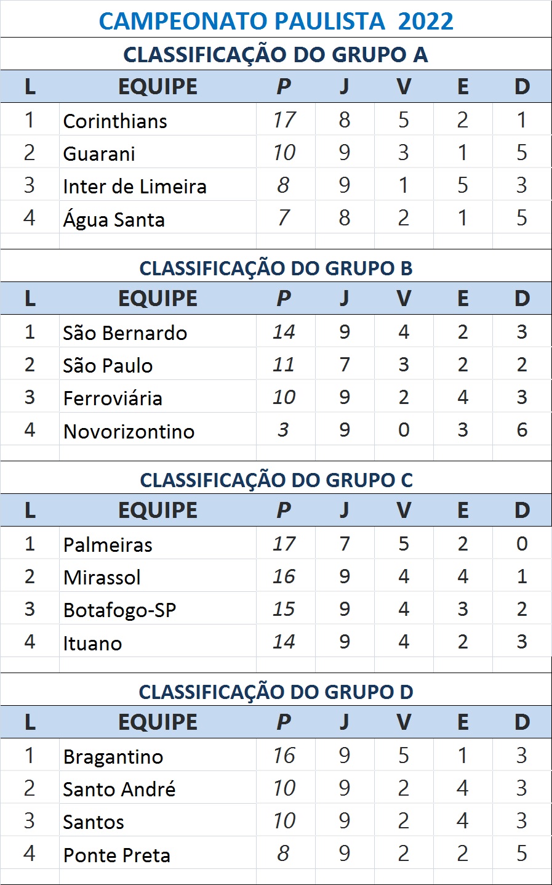The height and width of the screenshot is (885, 552).
Task: Click the Campeonato Paulista 2022 title
Action: pyautogui.click(x=276, y=21)
